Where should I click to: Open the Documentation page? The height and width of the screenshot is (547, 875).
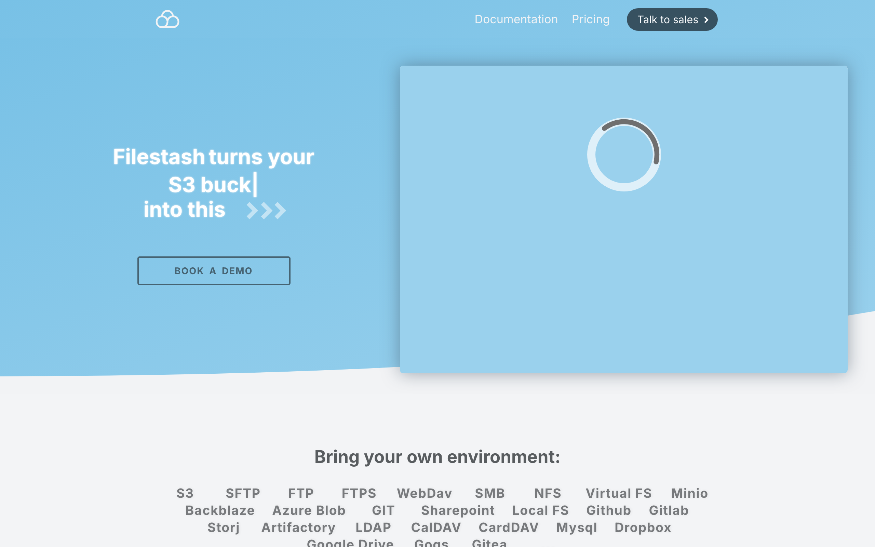pos(516,19)
